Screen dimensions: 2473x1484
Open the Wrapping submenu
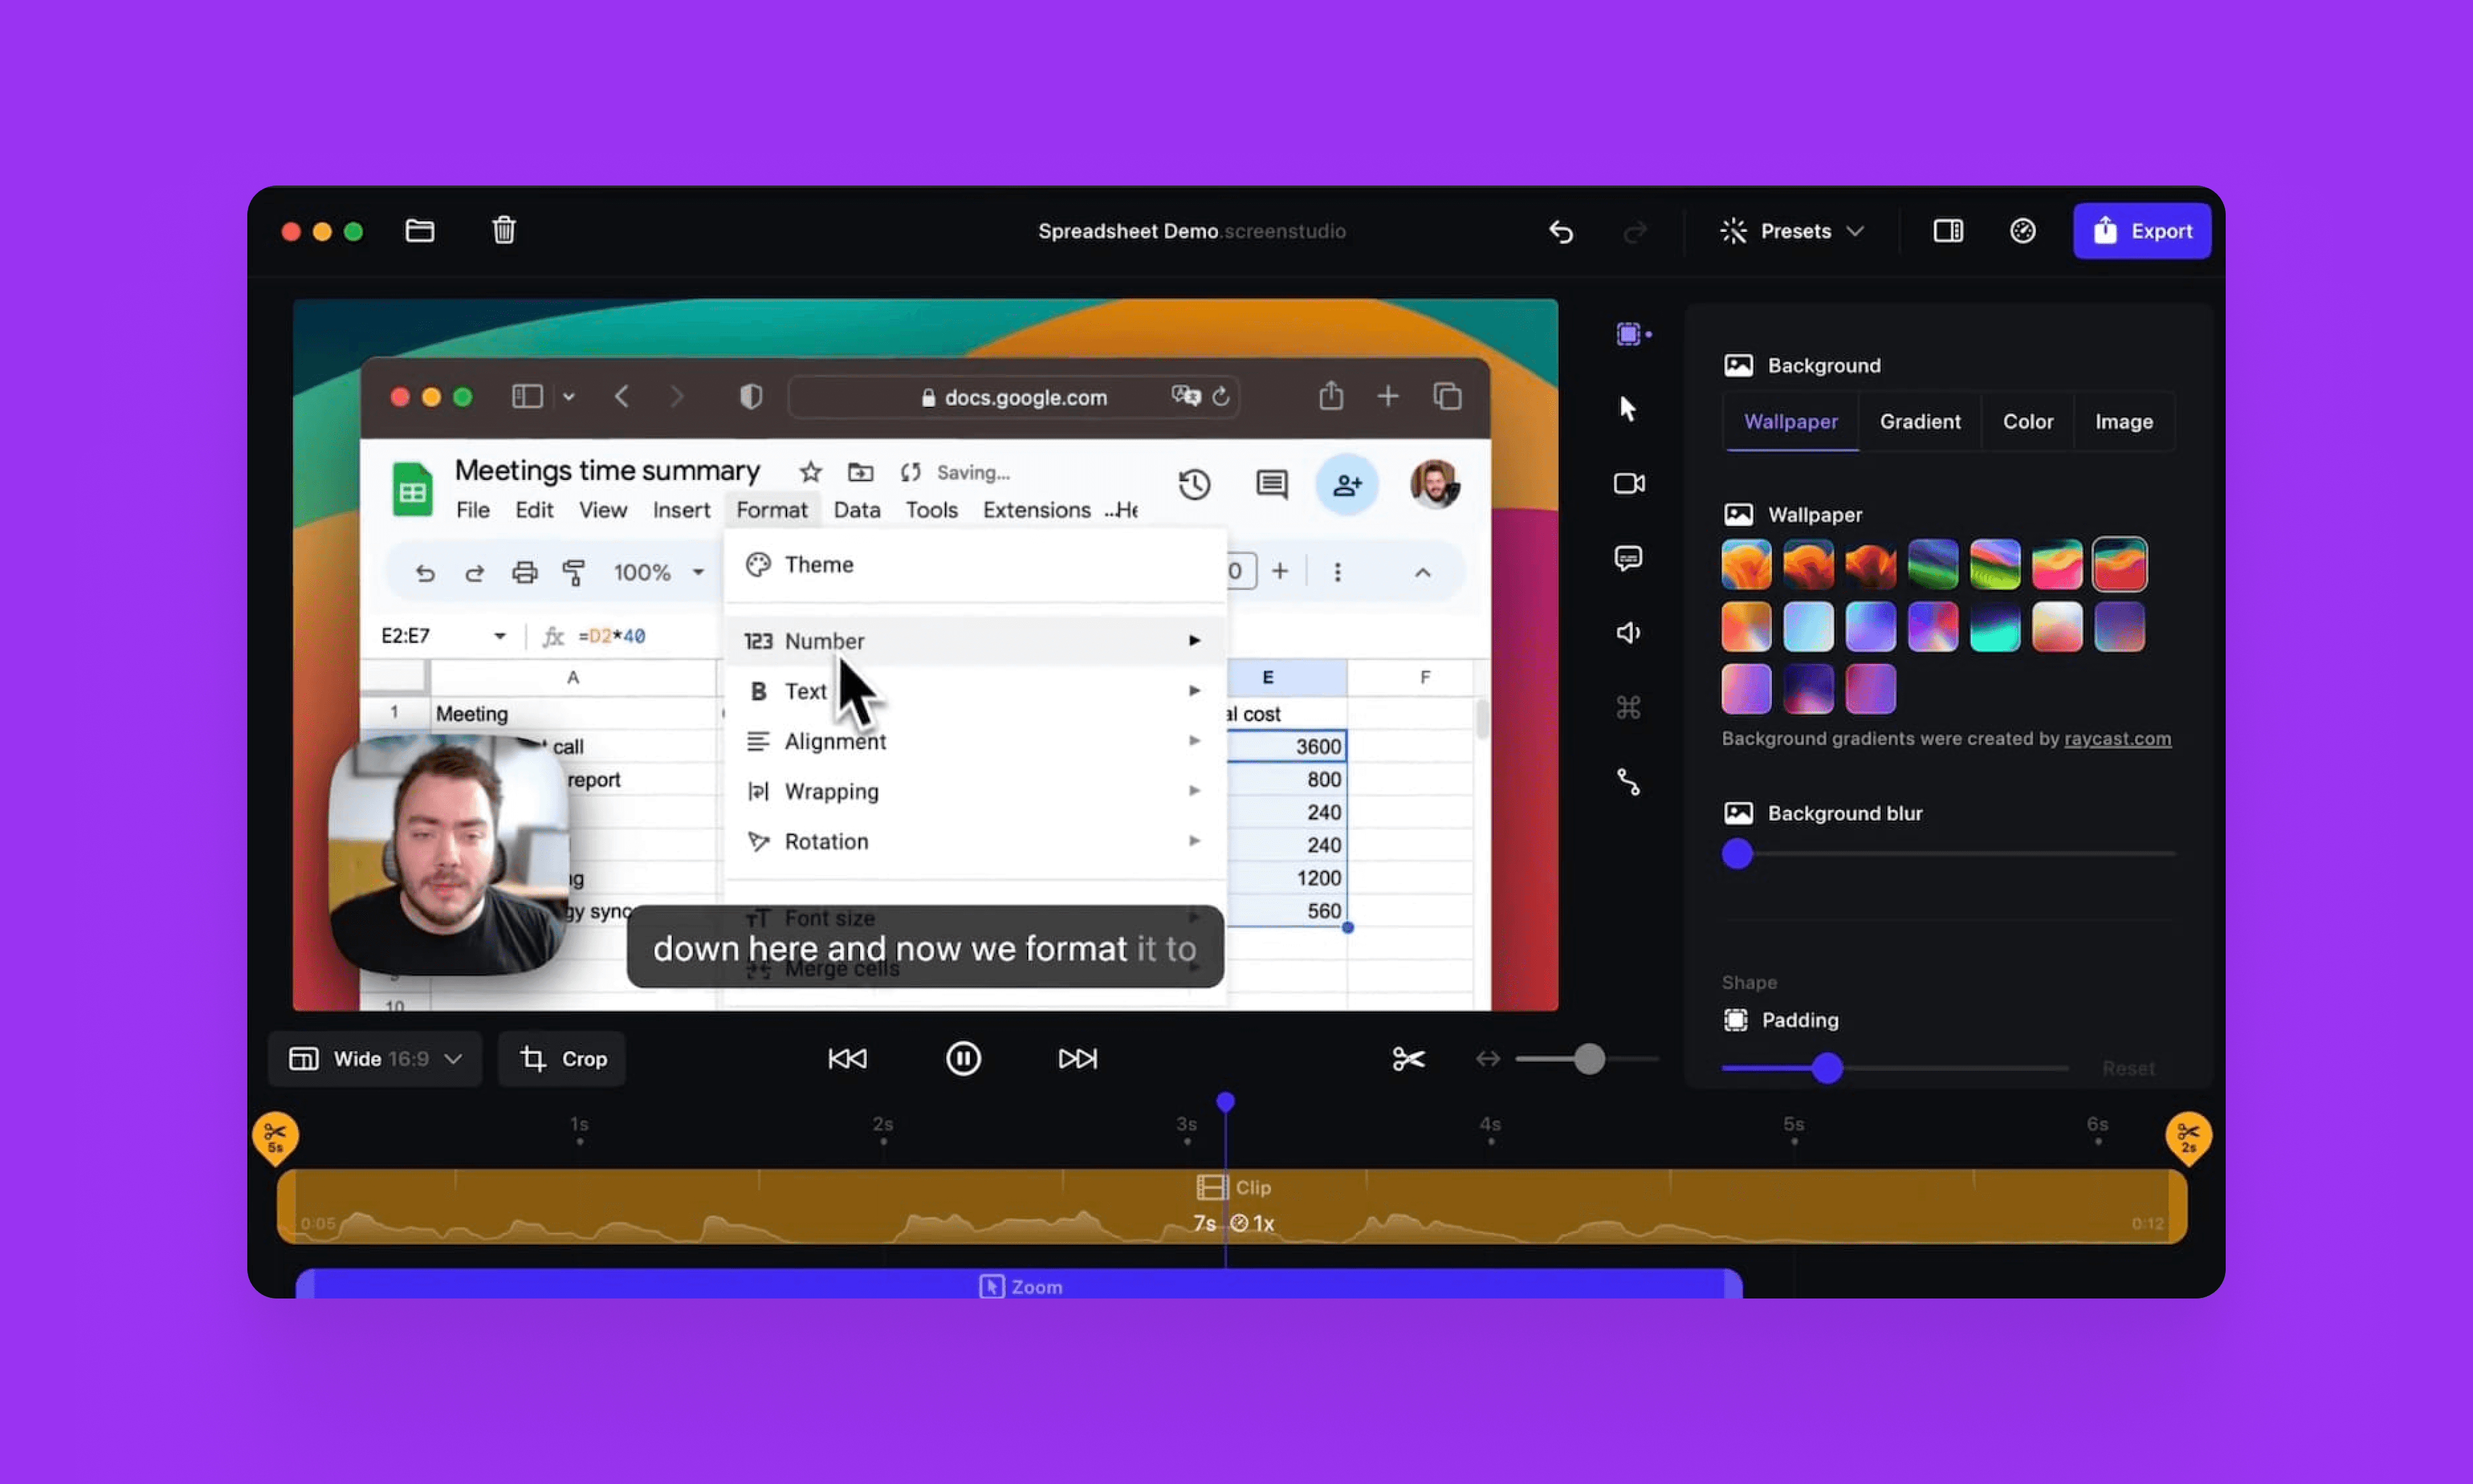(974, 791)
